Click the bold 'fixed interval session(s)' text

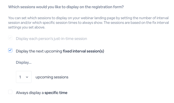pos(83,51)
